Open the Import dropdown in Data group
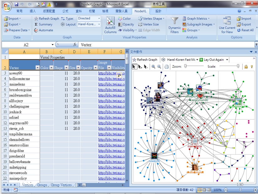The width and height of the screenshot is (258, 194). 13,18
